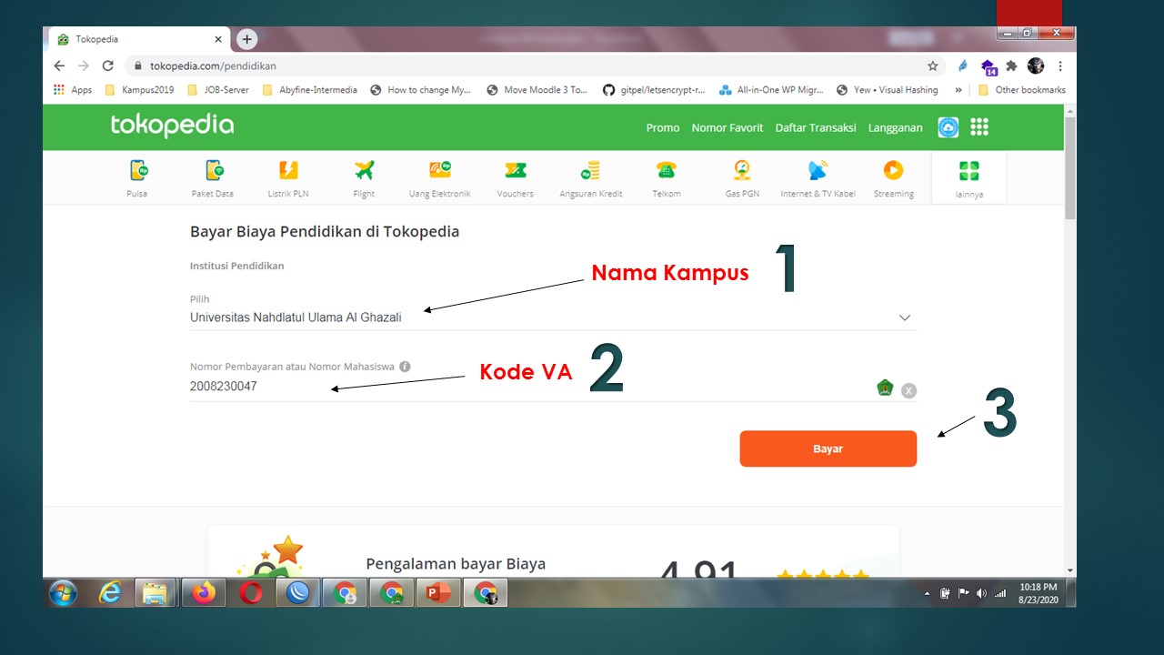The height and width of the screenshot is (655, 1164).
Task: Clear the payment number with X
Action: [908, 390]
